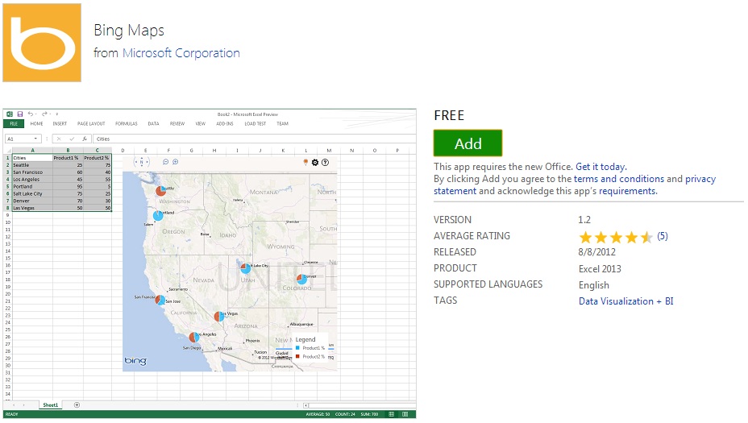Click the horizontal scrollbar left arrow
This screenshot has height=423, width=748.
(x=305, y=405)
